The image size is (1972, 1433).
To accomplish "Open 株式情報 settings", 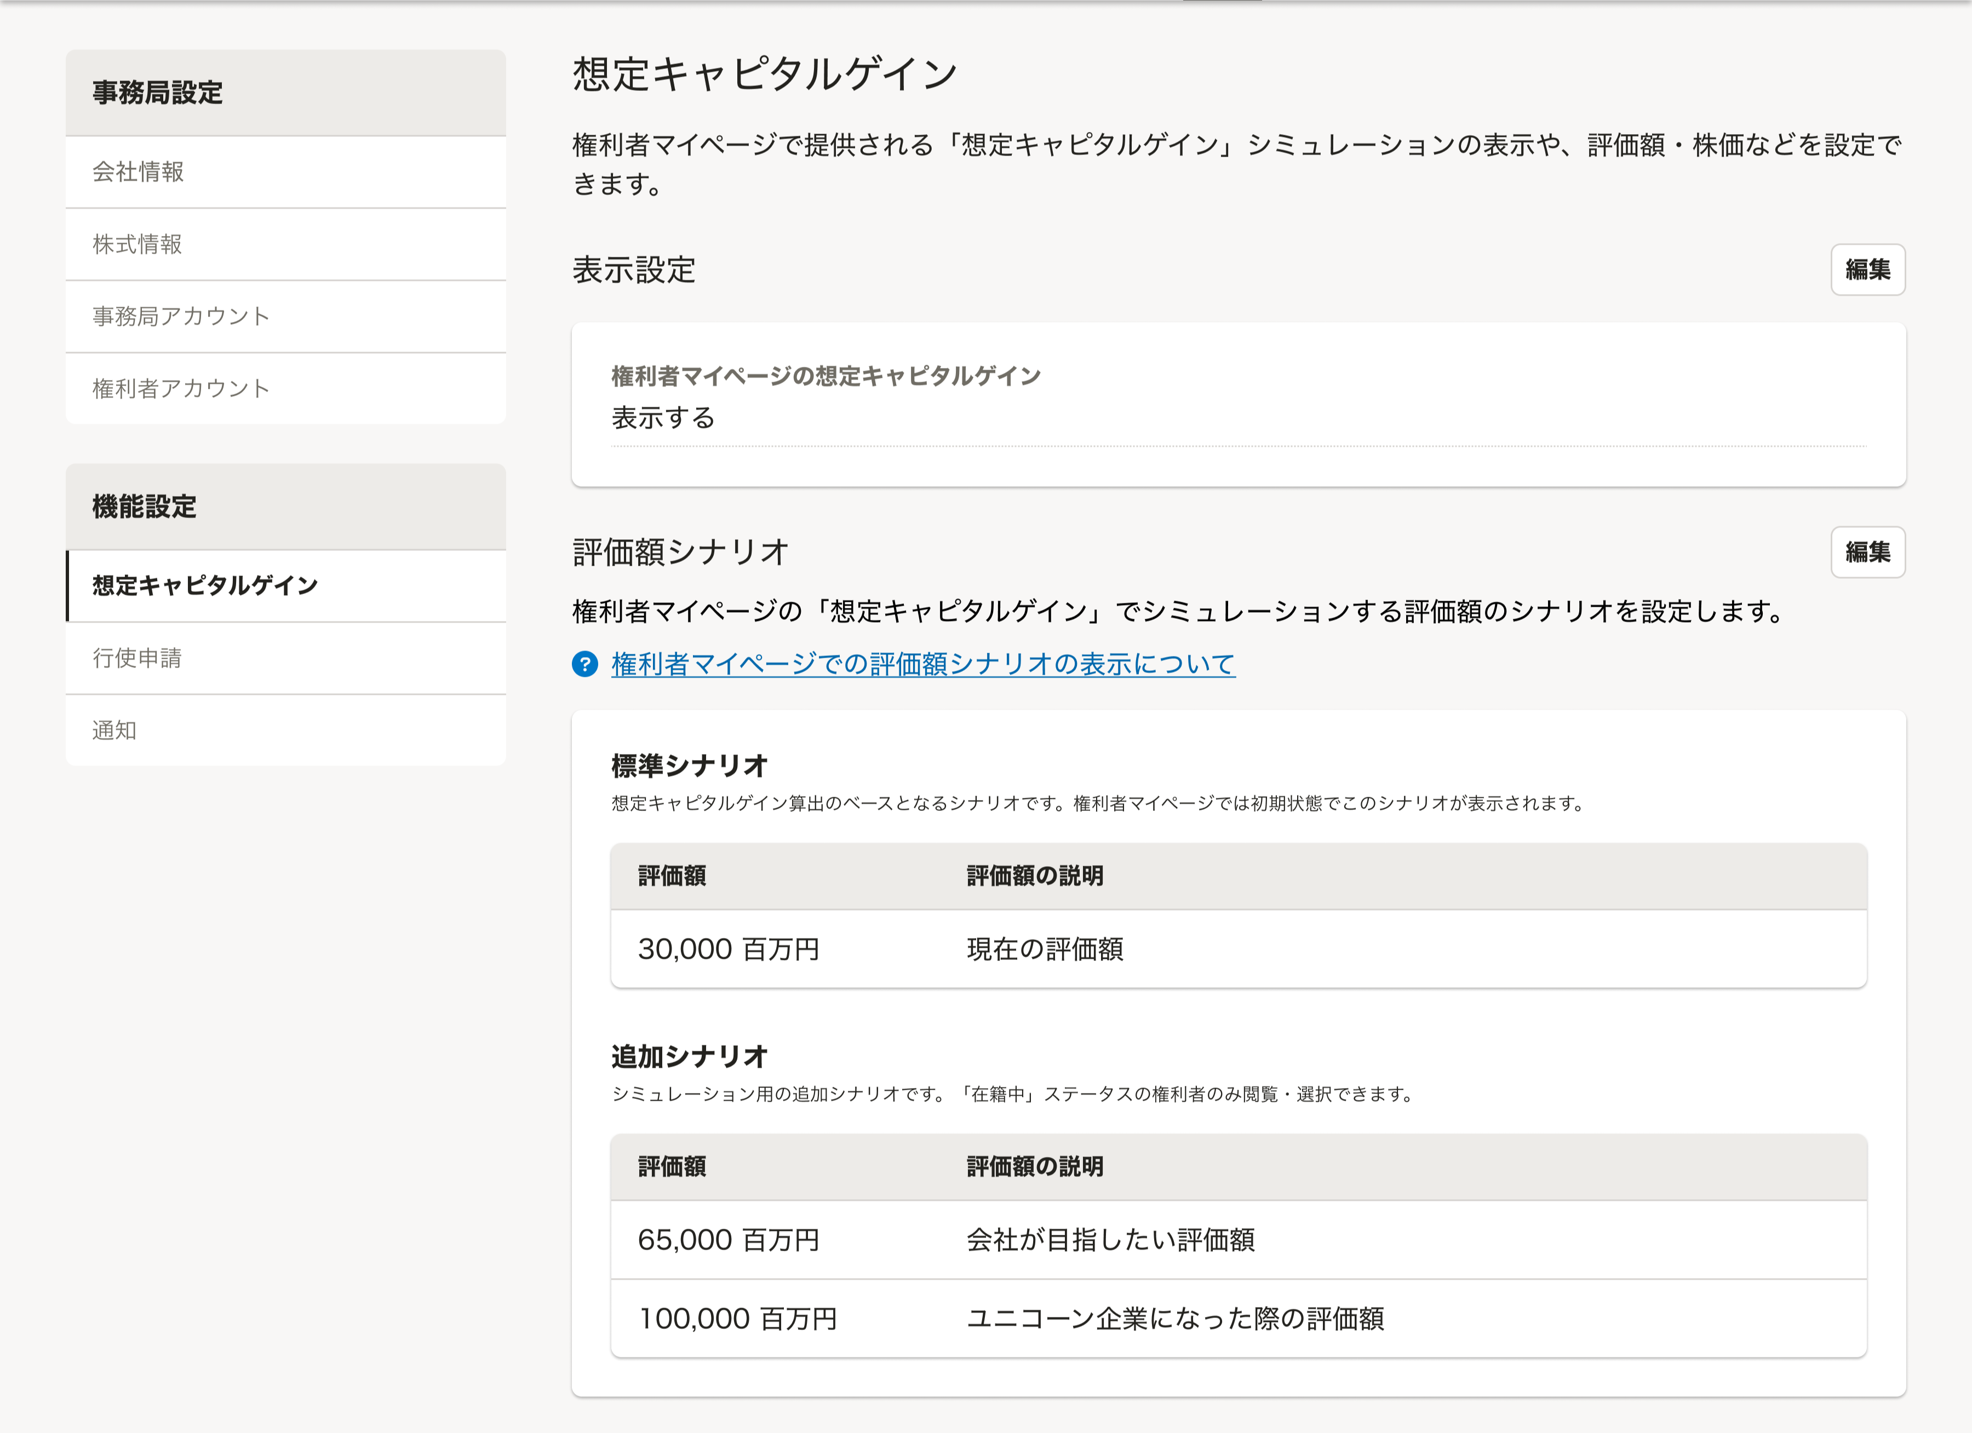I will tap(285, 244).
